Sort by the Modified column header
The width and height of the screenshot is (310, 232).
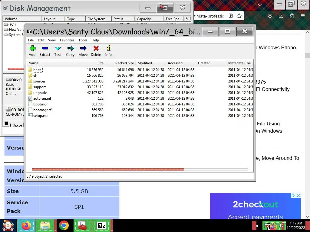(151, 63)
